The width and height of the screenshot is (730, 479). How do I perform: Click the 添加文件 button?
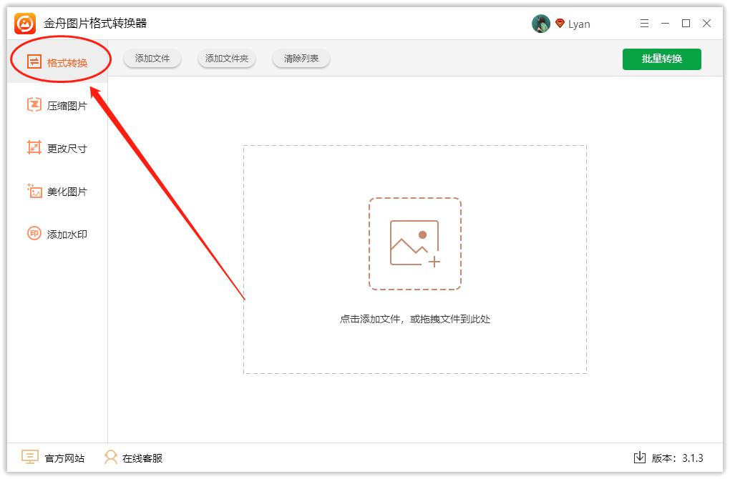152,59
